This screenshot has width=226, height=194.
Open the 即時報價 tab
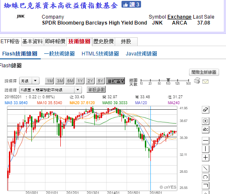tap(55, 42)
